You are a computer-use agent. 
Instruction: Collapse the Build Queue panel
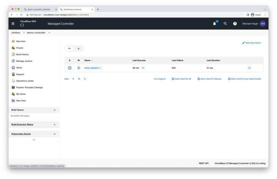54,110
